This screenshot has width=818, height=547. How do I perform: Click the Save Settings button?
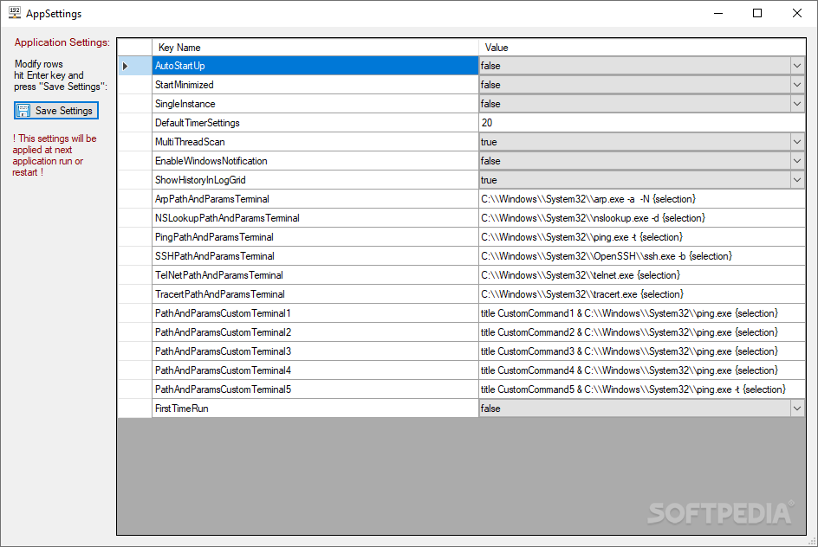point(56,111)
